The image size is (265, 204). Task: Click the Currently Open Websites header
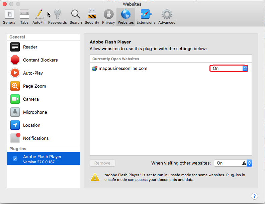click(x=116, y=59)
